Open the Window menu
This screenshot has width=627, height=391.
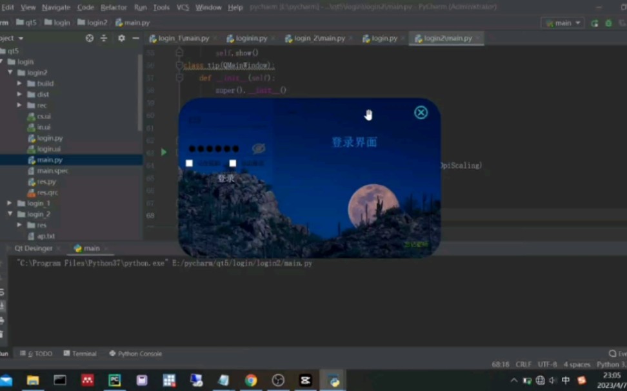pos(208,7)
